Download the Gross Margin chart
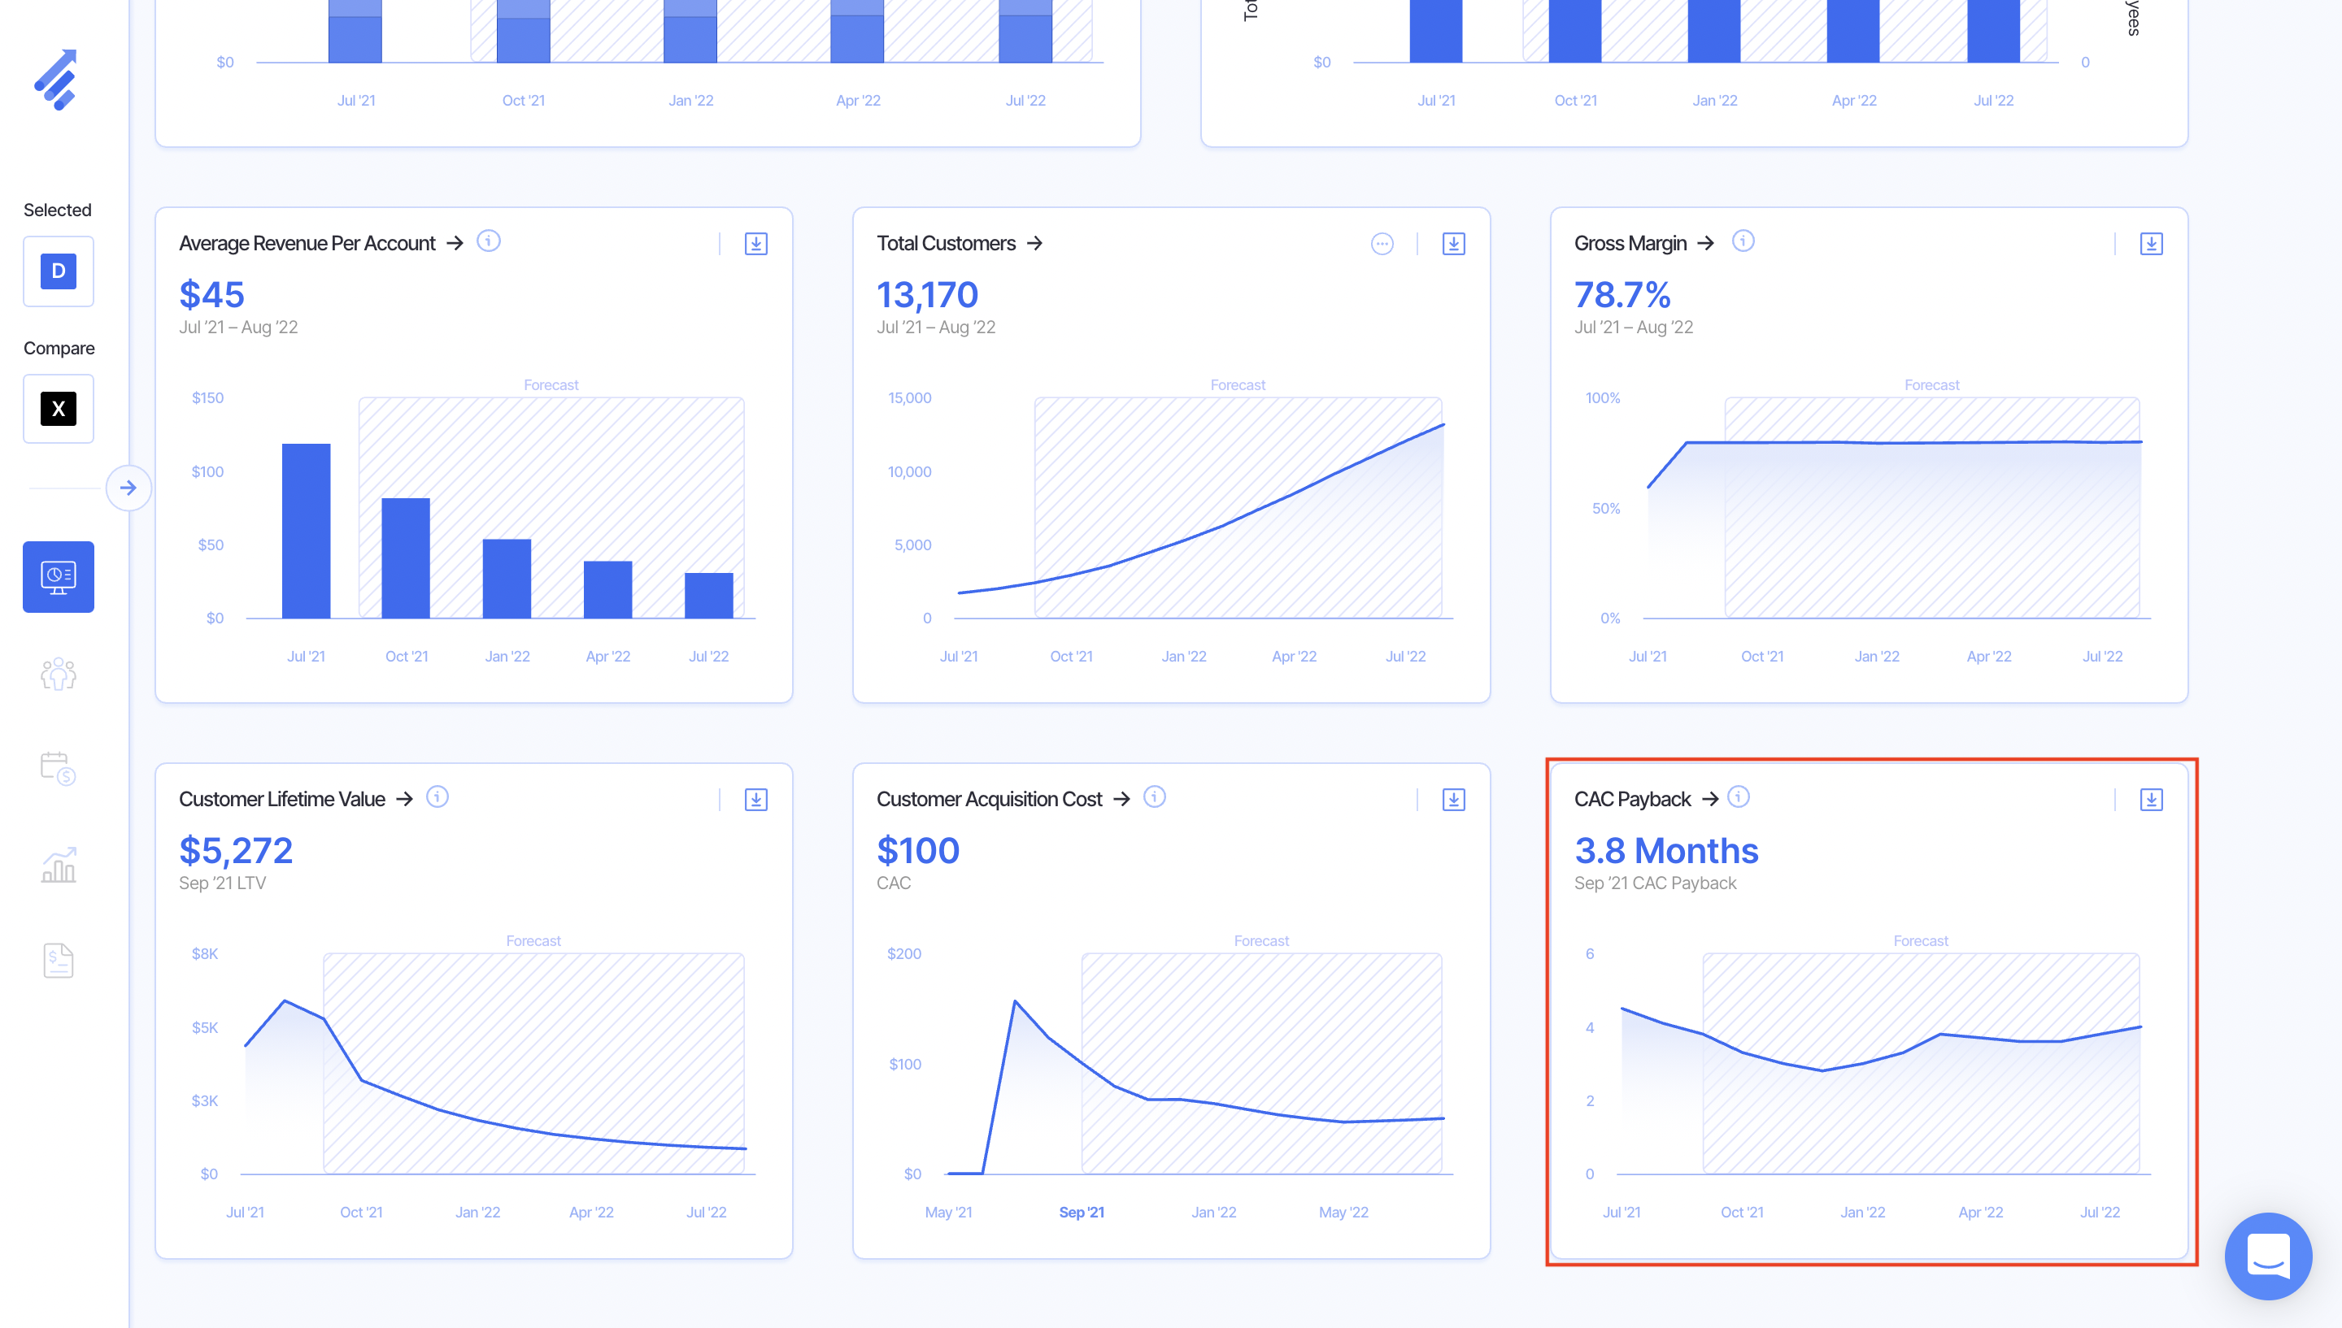The width and height of the screenshot is (2342, 1328). 2150,244
